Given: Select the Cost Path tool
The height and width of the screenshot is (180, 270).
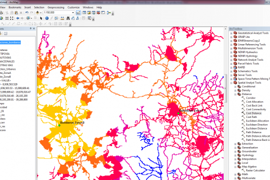Looking at the screenshot, I should [x=251, y=117].
